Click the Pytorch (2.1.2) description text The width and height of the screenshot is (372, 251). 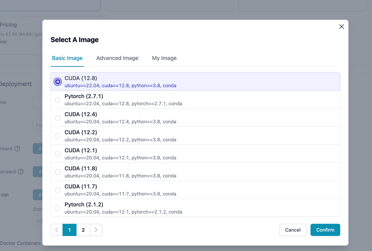(x=123, y=212)
